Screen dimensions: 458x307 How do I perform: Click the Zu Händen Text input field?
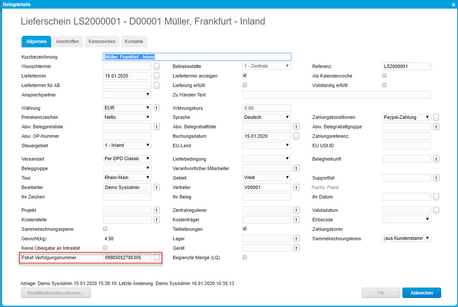pos(337,95)
